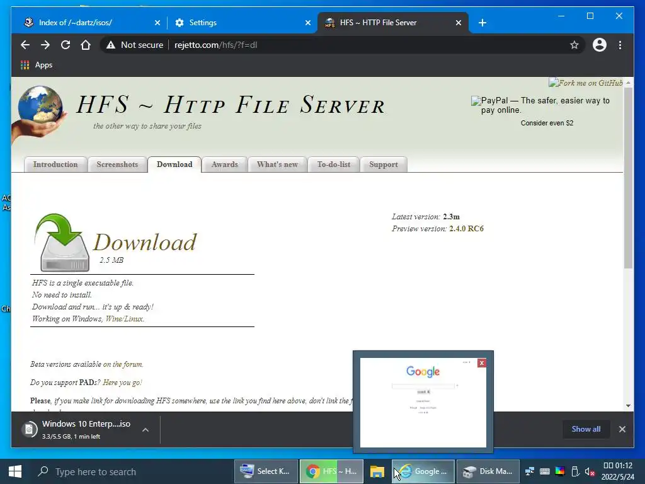Open the To-do-list page tab

334,164
